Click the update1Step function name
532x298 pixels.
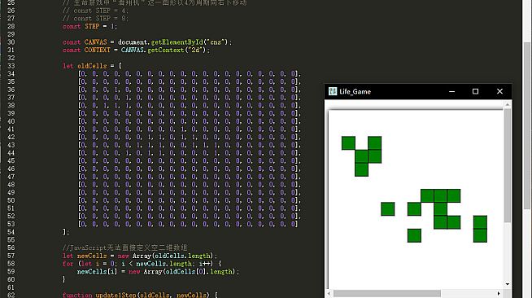[x=116, y=295]
